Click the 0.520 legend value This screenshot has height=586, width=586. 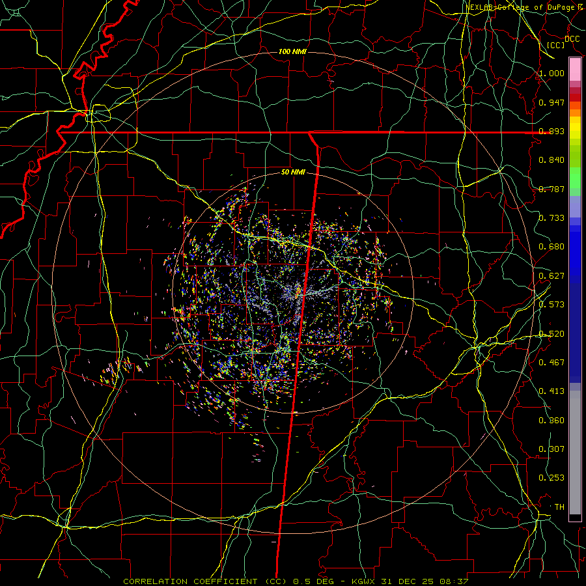[551, 334]
